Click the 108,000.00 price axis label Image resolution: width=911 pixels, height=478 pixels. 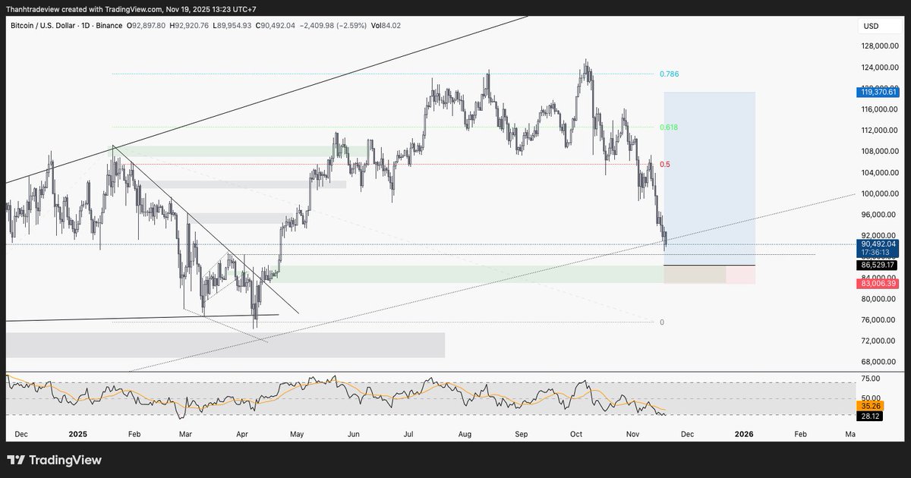[x=881, y=152]
